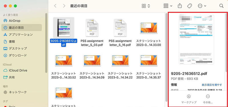Click the その他... button in preview pane

208,99
